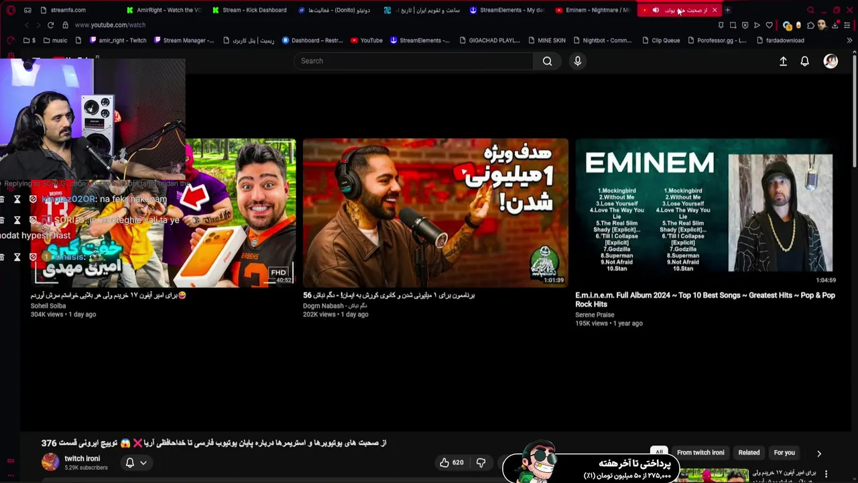Open the fardadownload bookmark

click(x=780, y=40)
